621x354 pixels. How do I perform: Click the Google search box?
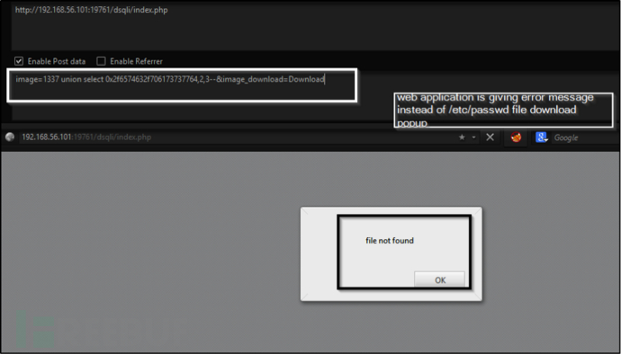585,137
